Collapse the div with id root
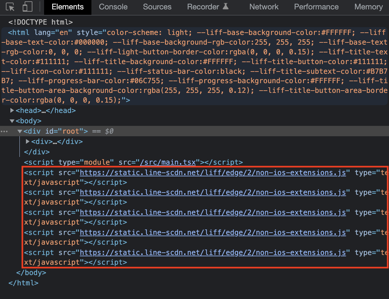Image resolution: width=389 pixels, height=299 pixels. pyautogui.click(x=20, y=131)
